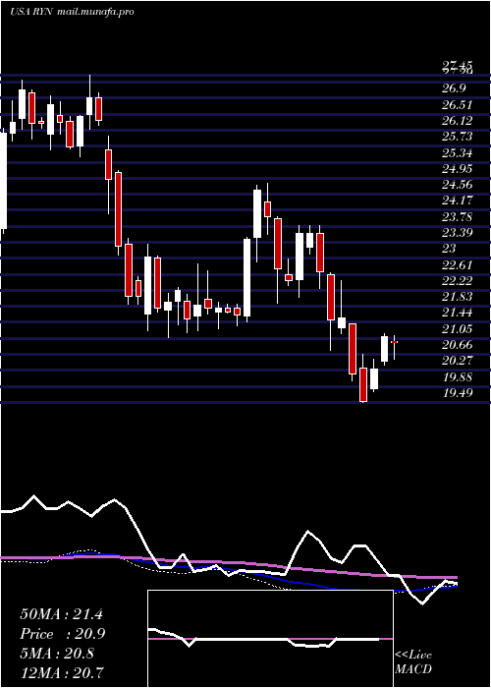Click the 19.49 price axis label
Image resolution: width=491 pixels, height=688 pixels.
pyautogui.click(x=458, y=393)
